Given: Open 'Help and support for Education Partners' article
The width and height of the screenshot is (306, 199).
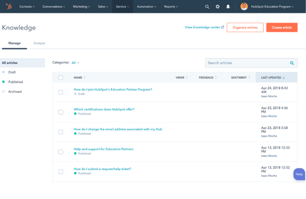Looking at the screenshot, I should click(x=103, y=149).
